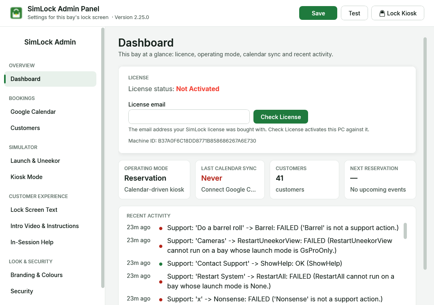The width and height of the screenshot is (434, 305).
Task: Open Google Calendar settings in sidebar
Action: click(50, 112)
